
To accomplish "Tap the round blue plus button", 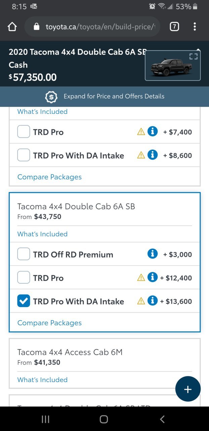I will click(188, 389).
